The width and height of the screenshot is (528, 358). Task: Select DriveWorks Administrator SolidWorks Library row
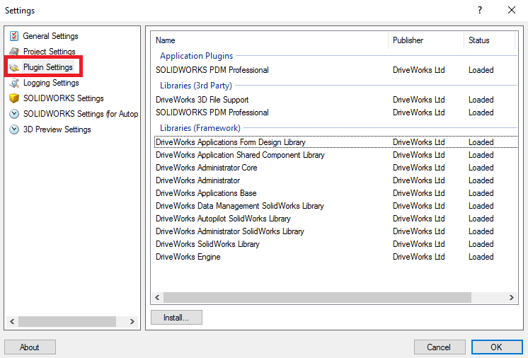(x=335, y=231)
